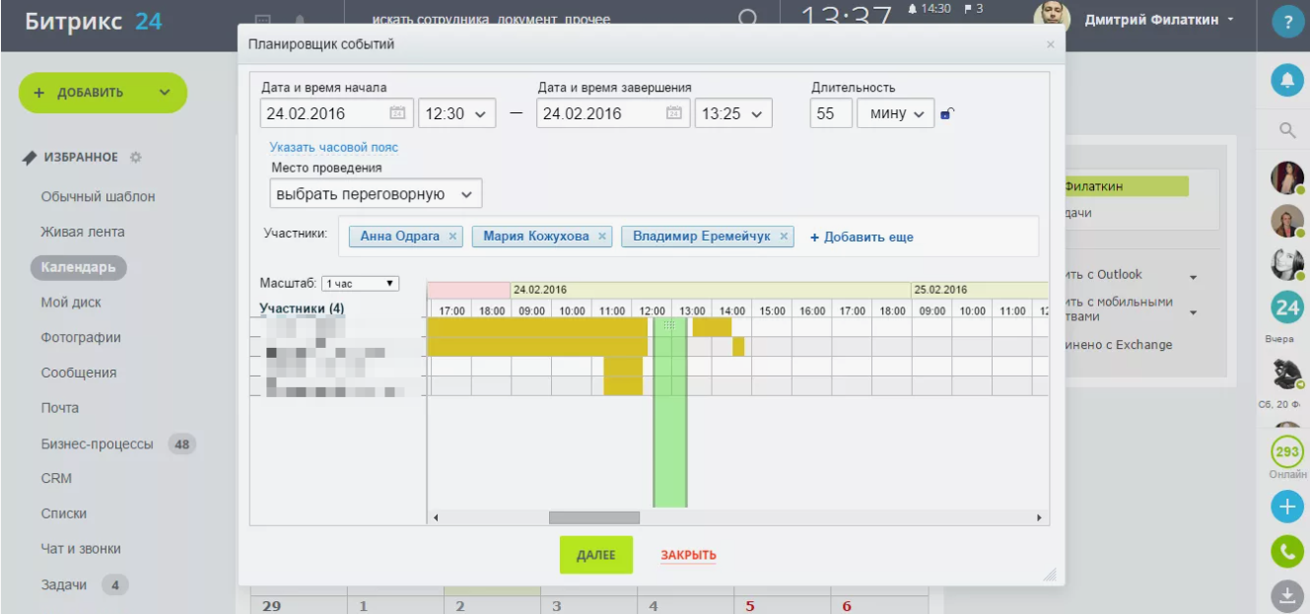Click the Указать часовой пояс link
This screenshot has width=1310, height=614.
(334, 147)
